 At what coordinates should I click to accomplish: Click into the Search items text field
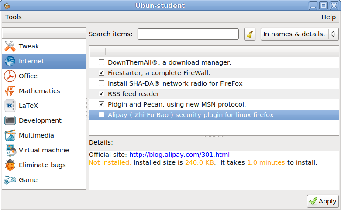click(188, 34)
